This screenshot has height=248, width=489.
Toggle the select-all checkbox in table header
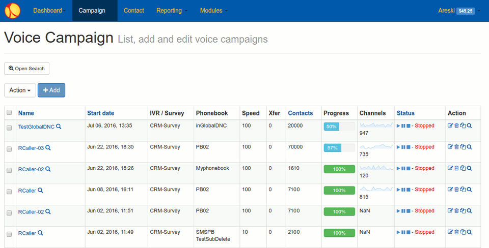pyautogui.click(x=9, y=113)
